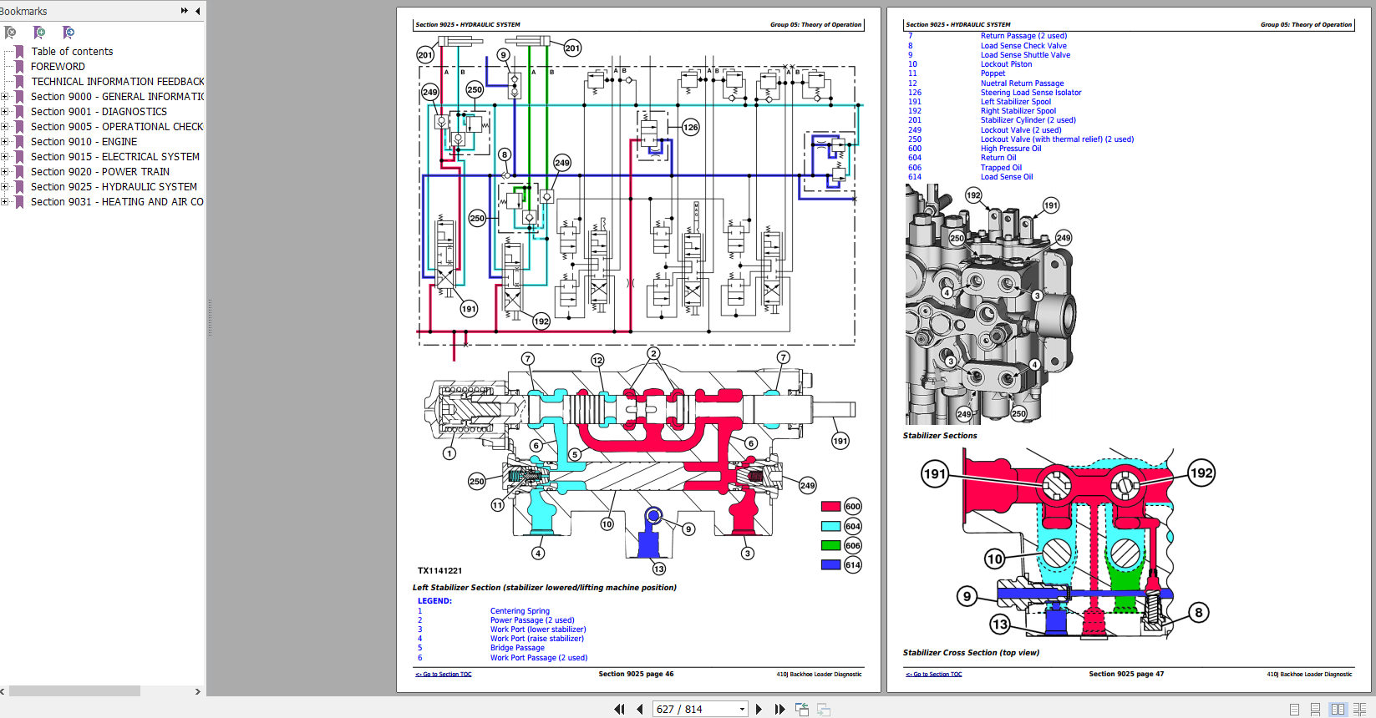1376x718 pixels.
Task: Expand Section 9031 - HEATING AND AIR bookmark
Action: pos(4,202)
